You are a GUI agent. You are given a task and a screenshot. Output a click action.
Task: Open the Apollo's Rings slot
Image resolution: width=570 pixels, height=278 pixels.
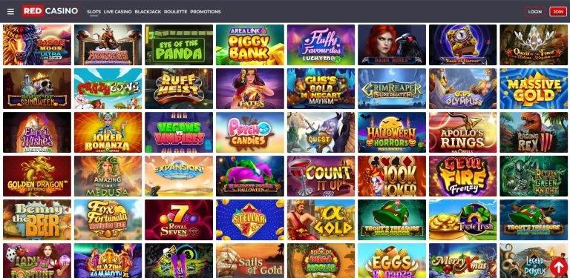[x=463, y=132]
